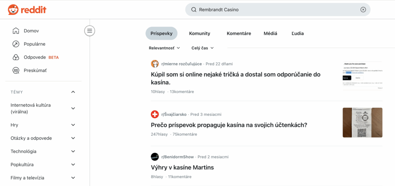Open r/Švajčiarsko community avatar
Screen dimensions: 395x186
tap(155, 114)
